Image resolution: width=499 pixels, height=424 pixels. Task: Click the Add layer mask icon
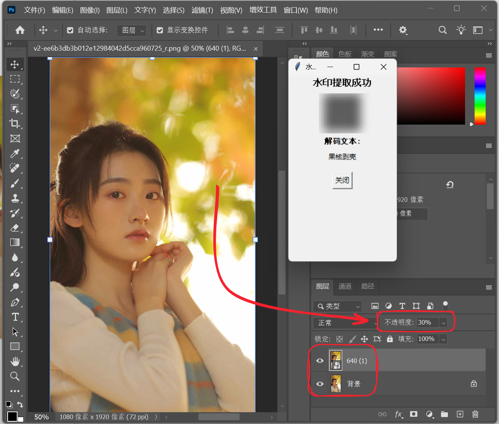414,414
